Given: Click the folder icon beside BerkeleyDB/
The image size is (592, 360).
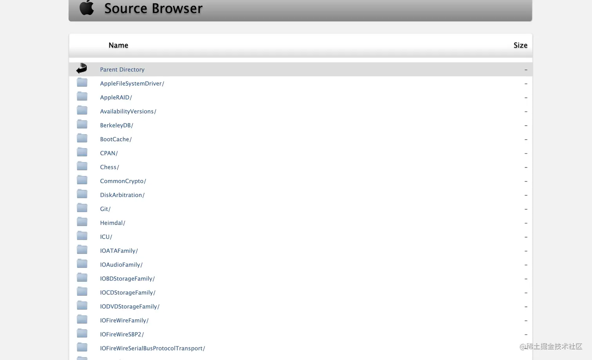Looking at the screenshot, I should coord(82,124).
